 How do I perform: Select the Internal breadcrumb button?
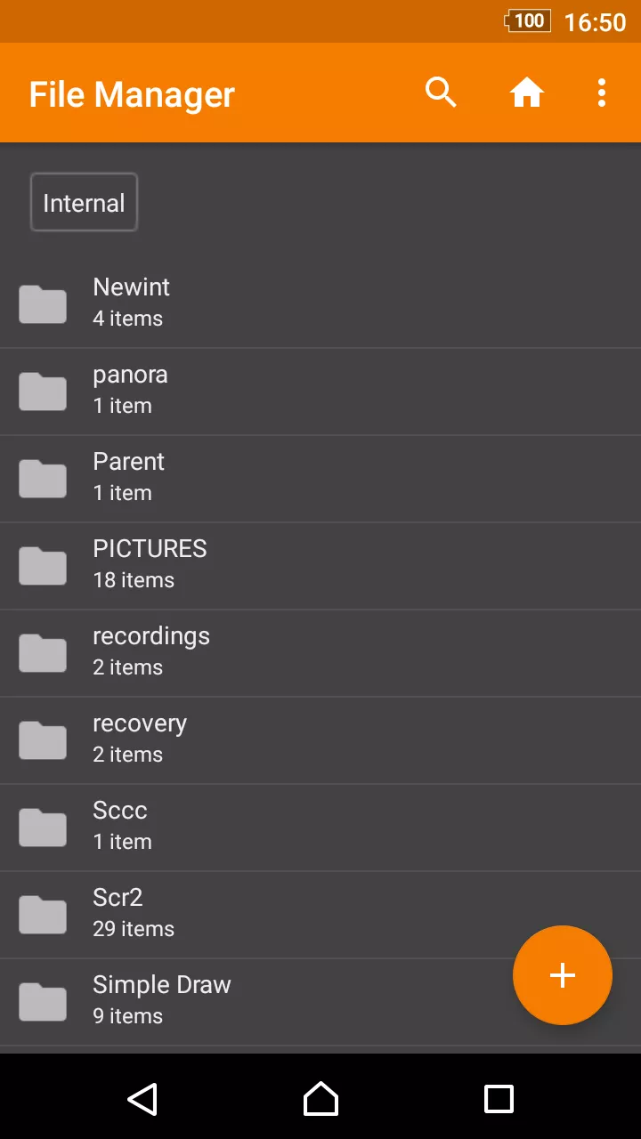tap(84, 202)
